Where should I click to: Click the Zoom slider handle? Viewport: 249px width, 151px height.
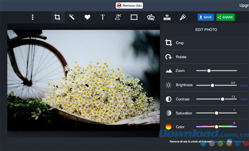209,71
